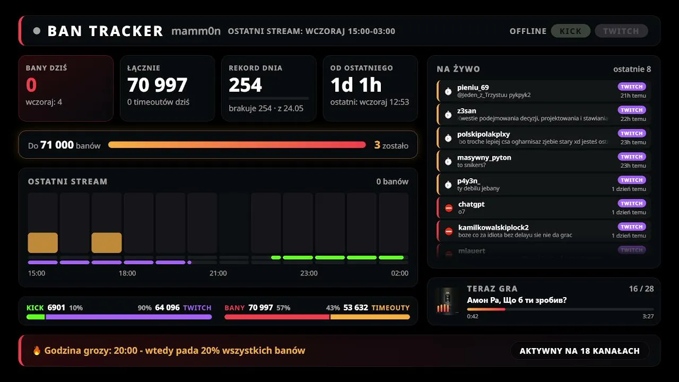Open the ŁĄCZNIE 70 997 card
Screen dimensions: 679x382
click(x=167, y=88)
